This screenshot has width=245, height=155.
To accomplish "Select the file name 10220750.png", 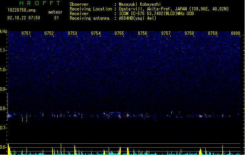I will [22, 10].
